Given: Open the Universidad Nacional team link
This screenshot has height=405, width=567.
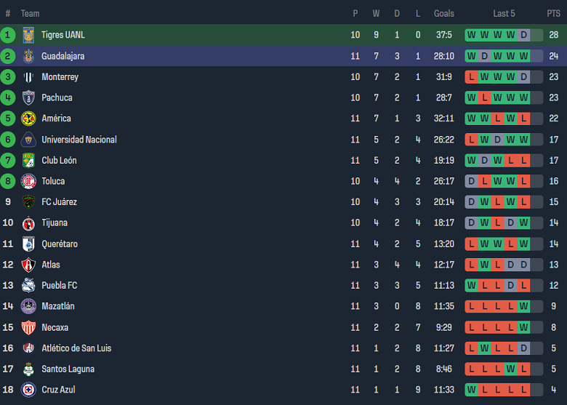Looking at the screenshot, I should coord(79,140).
